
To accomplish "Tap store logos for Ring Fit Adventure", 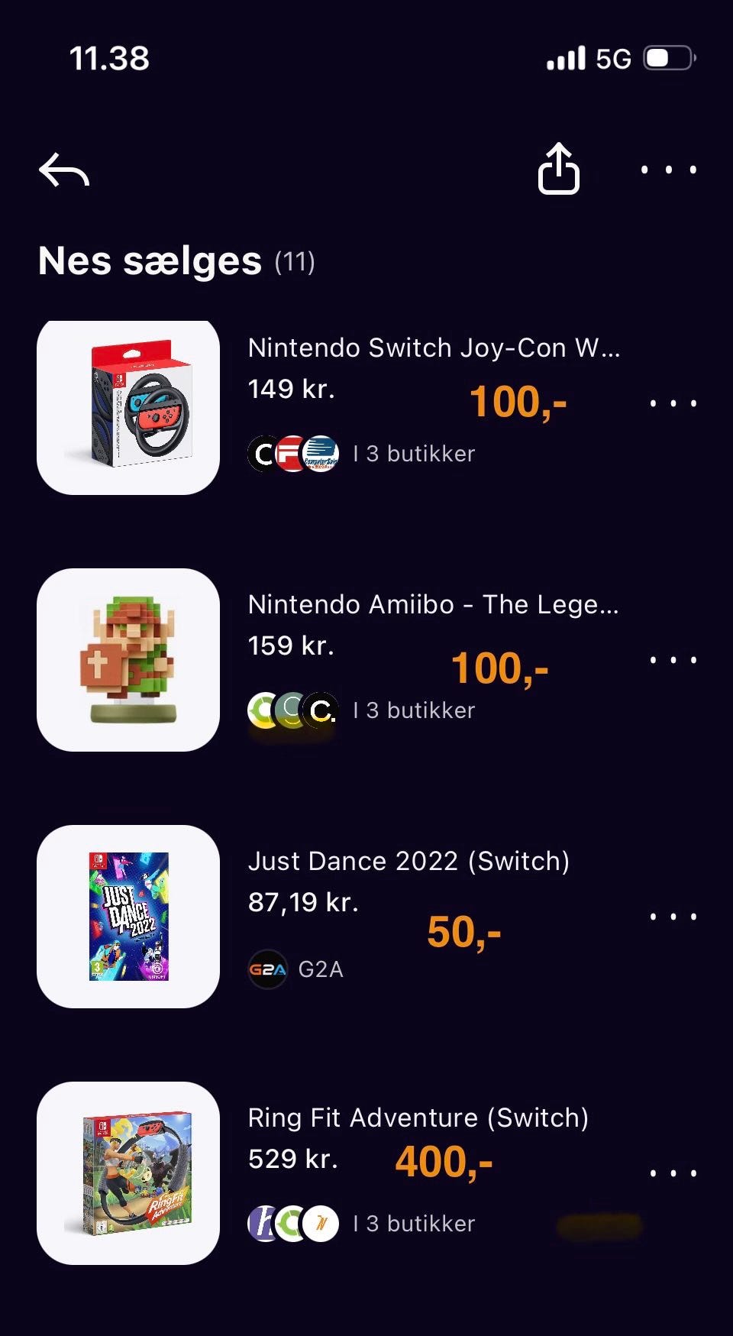I will click(x=294, y=1224).
